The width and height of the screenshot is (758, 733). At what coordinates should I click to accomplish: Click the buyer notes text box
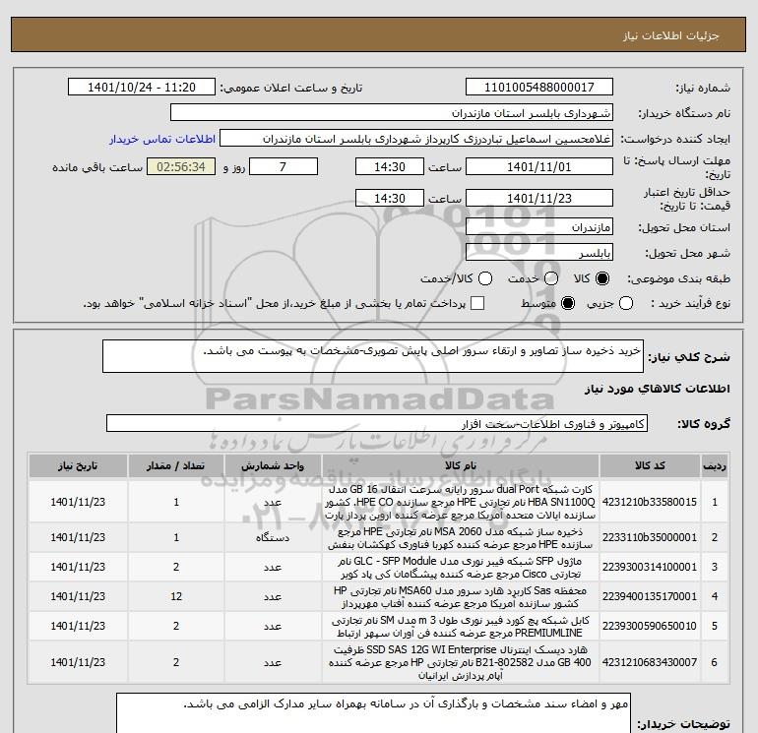[373, 713]
